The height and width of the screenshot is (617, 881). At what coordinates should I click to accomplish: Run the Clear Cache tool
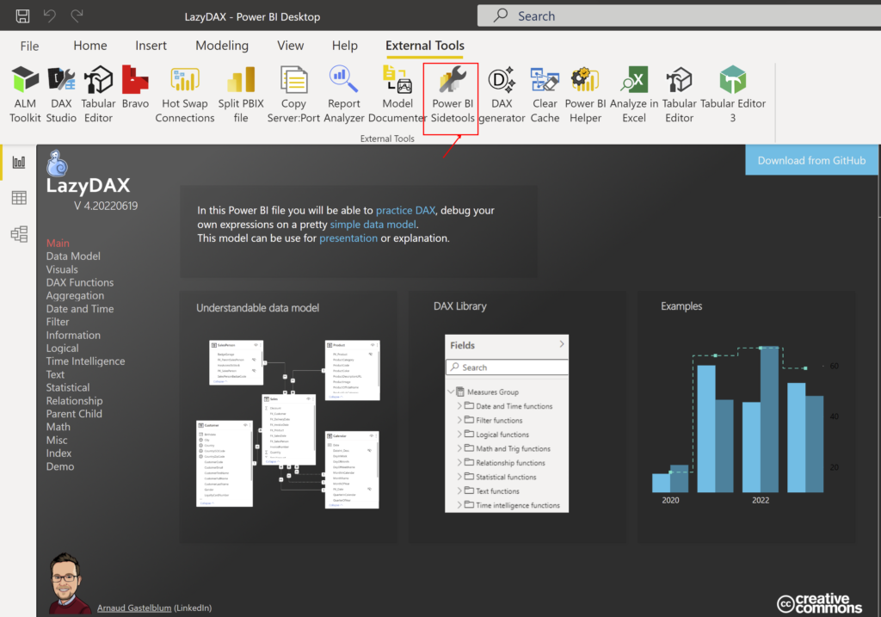(x=545, y=90)
